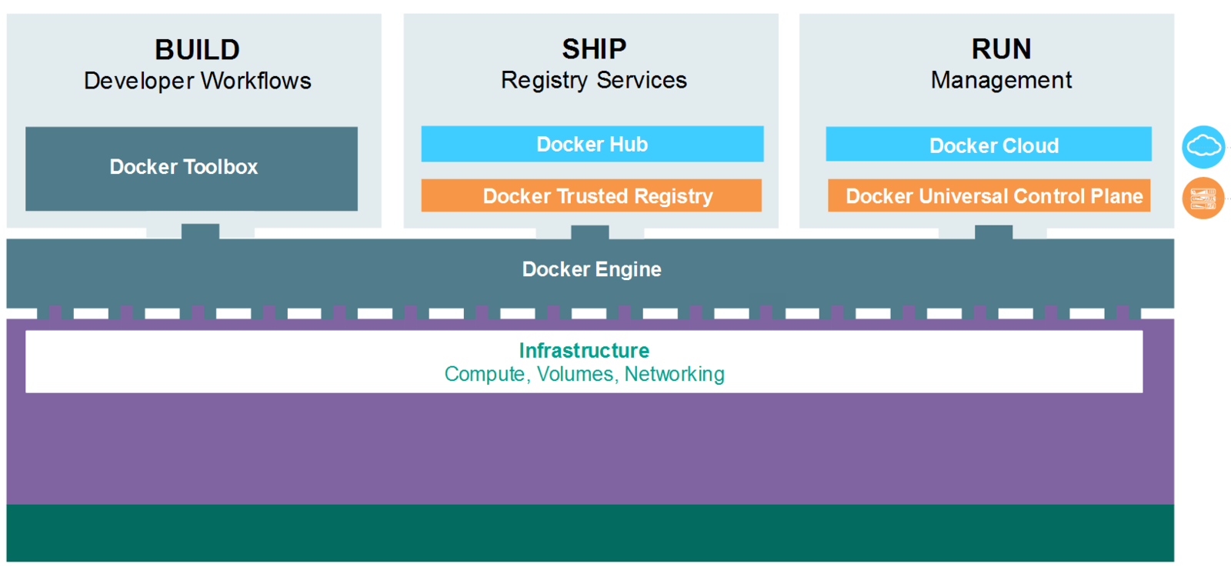This screenshot has height=567, width=1231.
Task: Click the SHIP heading
Action: click(x=594, y=49)
